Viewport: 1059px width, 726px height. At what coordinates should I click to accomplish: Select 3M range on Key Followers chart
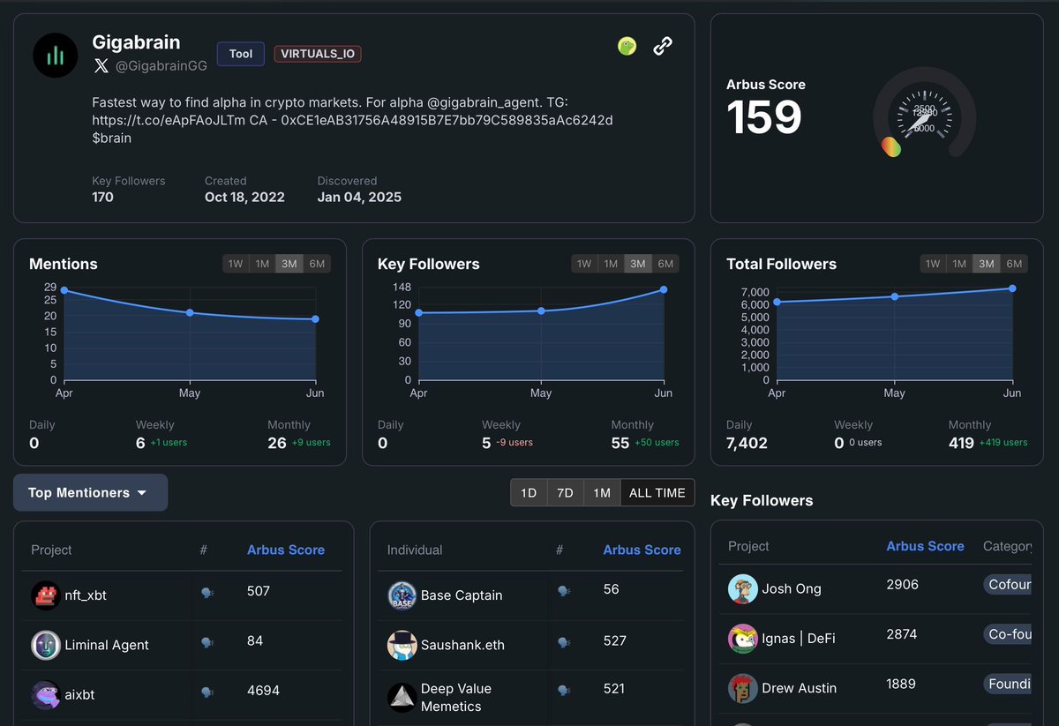(638, 264)
